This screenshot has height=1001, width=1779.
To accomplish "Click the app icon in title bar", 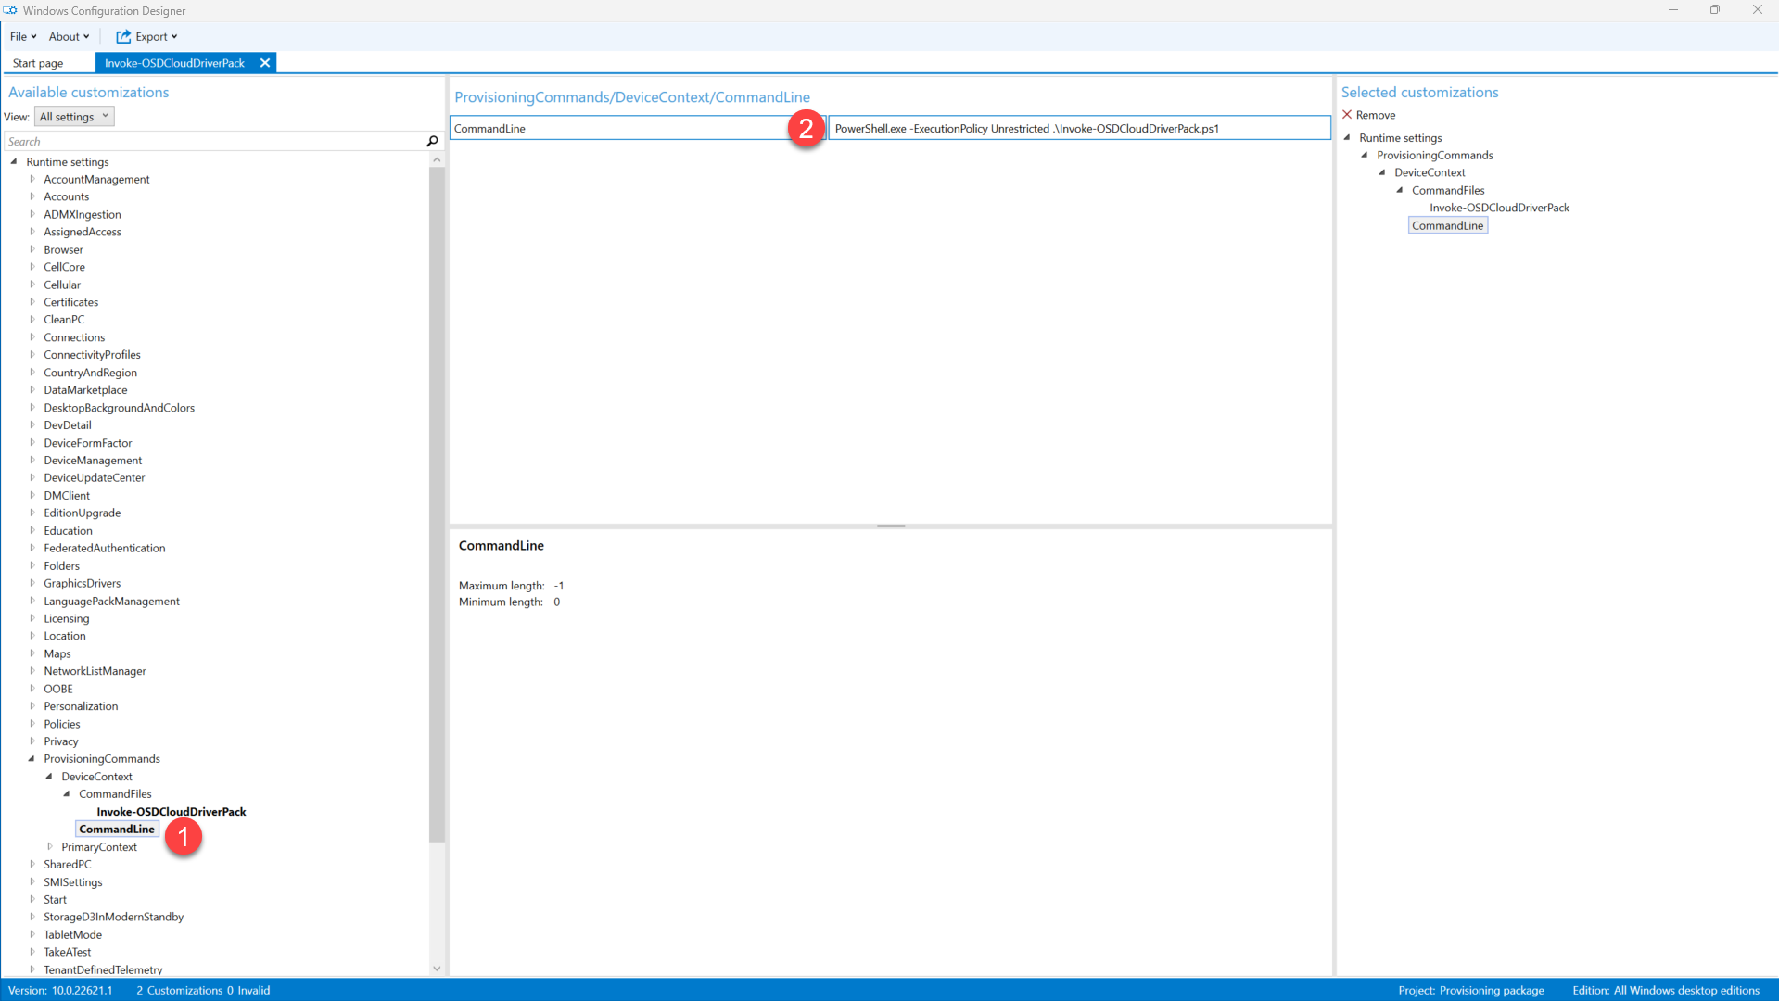I will [10, 10].
